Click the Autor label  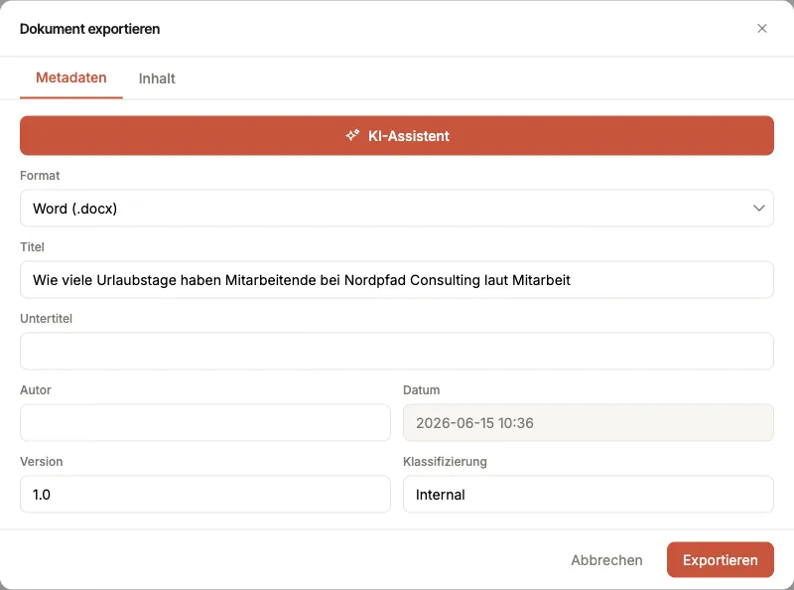pos(36,389)
